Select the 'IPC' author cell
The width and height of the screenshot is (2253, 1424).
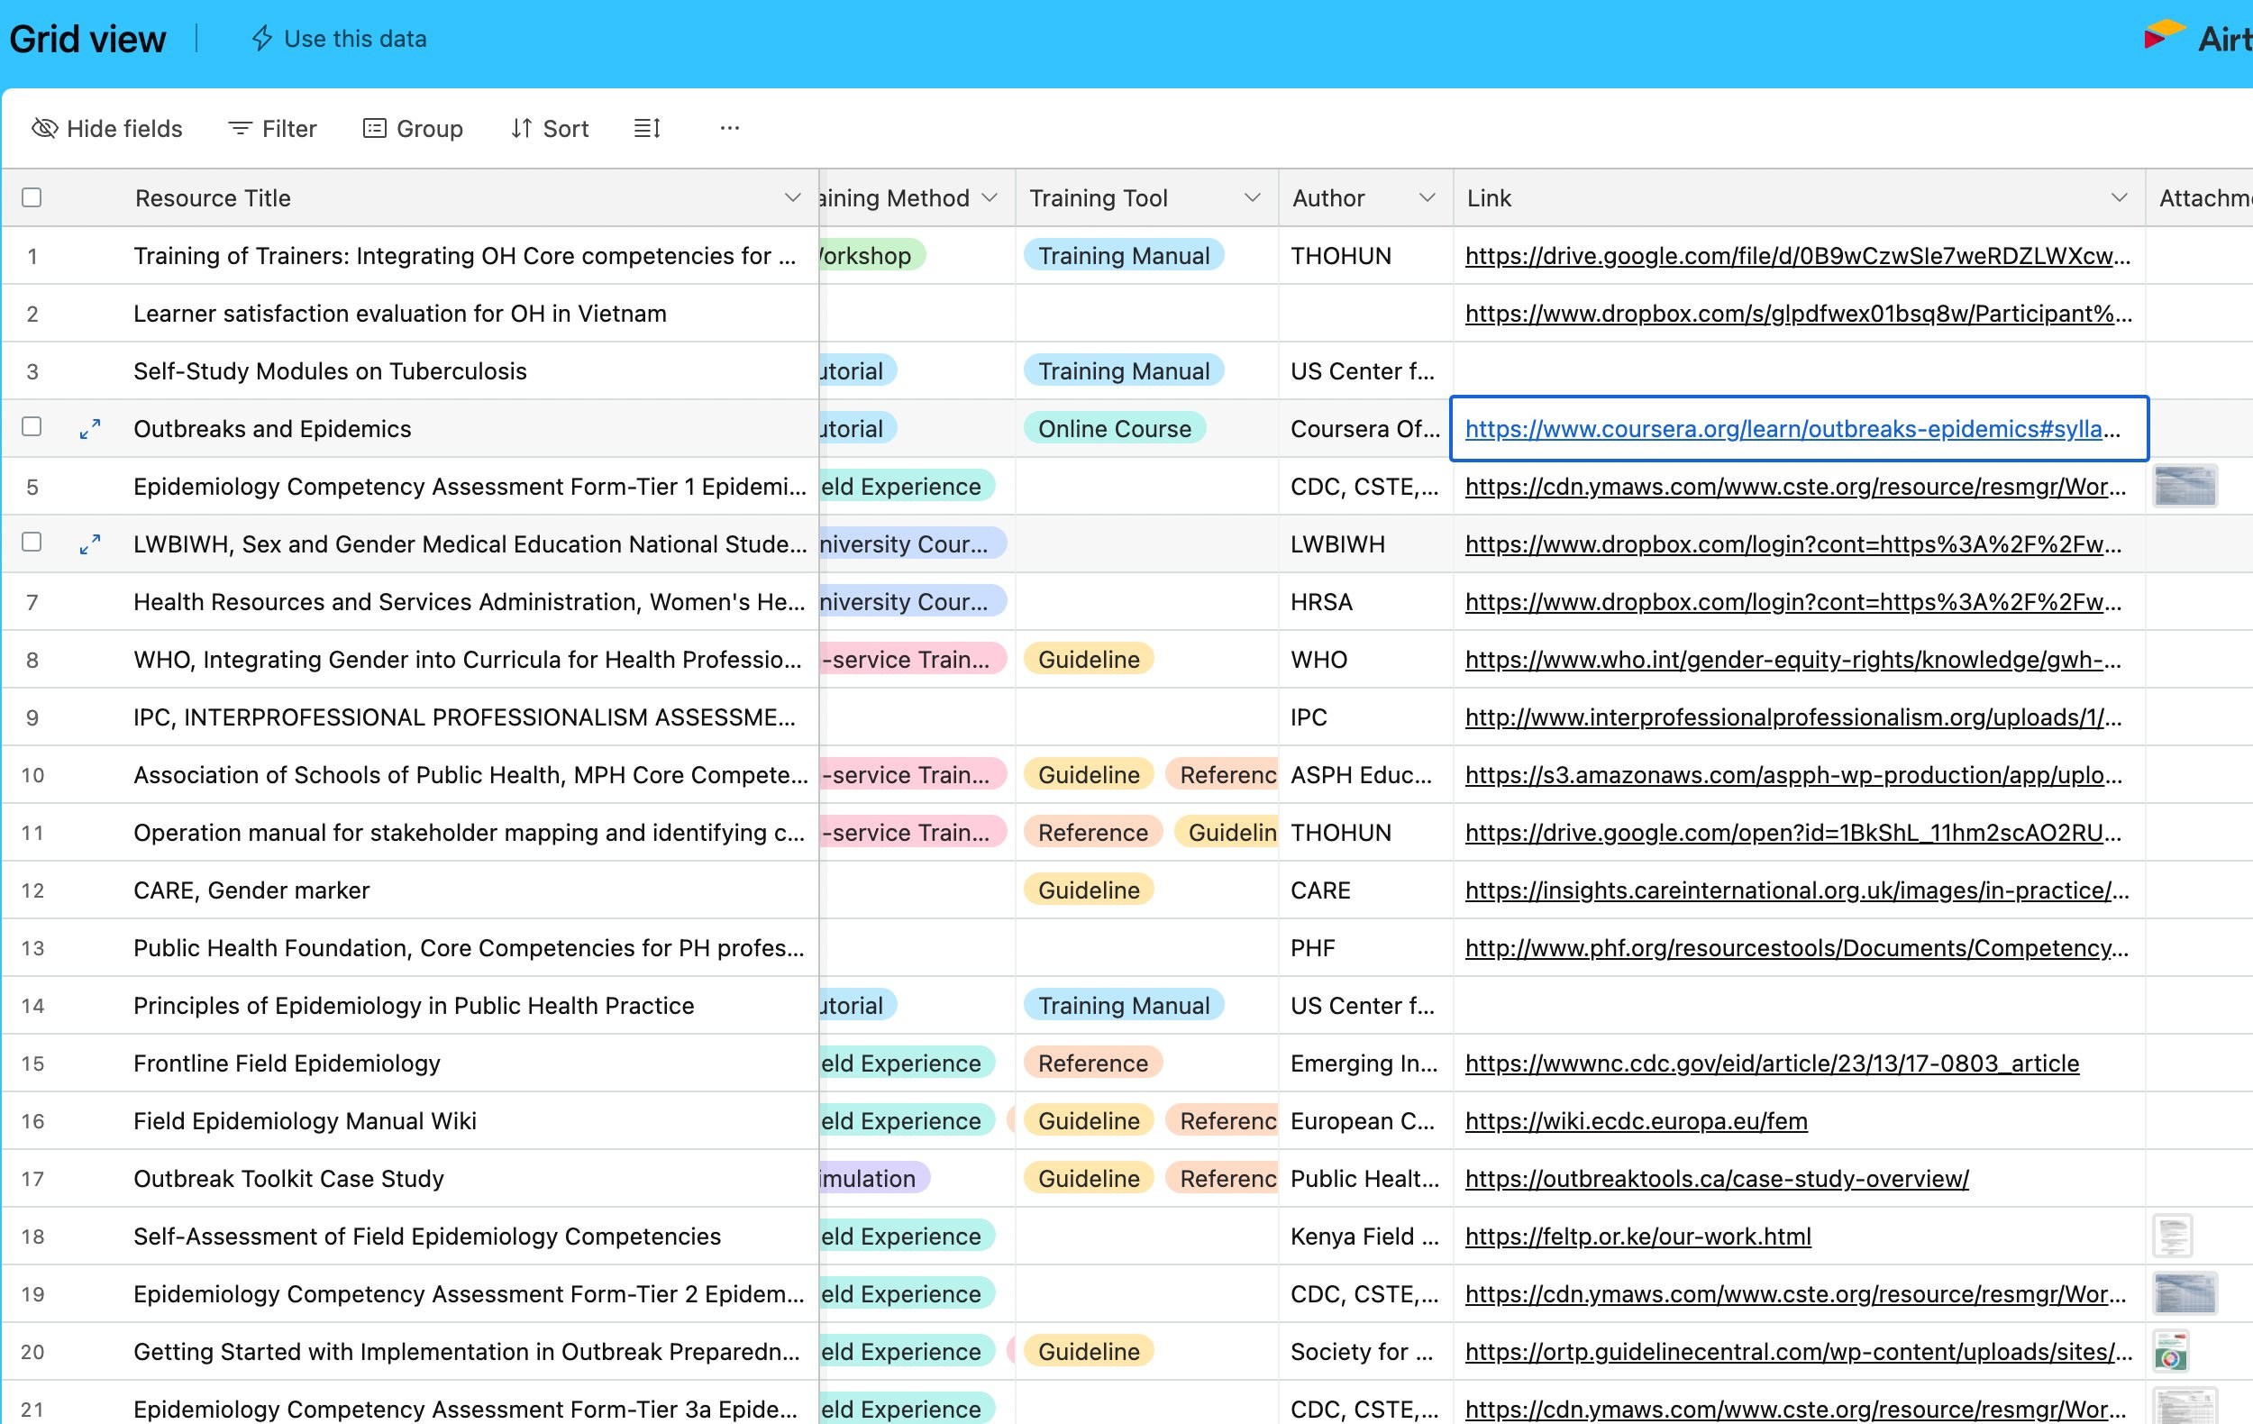click(x=1365, y=717)
